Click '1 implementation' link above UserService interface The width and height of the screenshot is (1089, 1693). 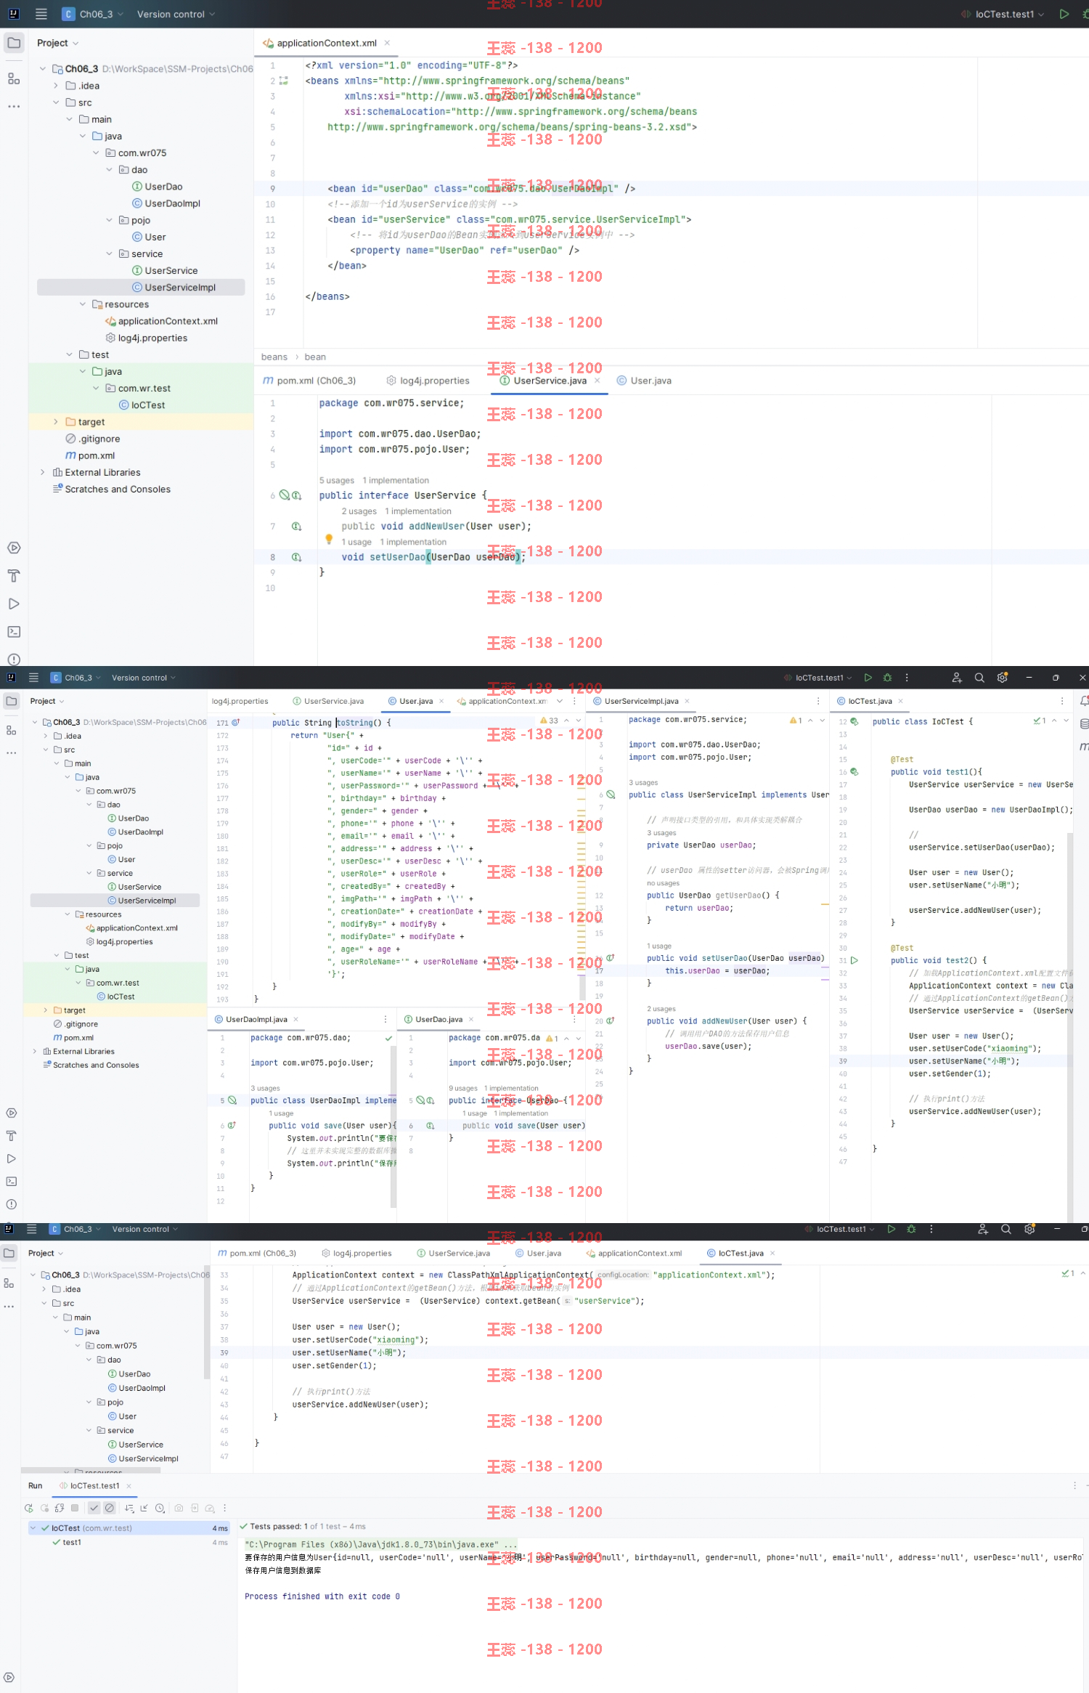(x=396, y=480)
